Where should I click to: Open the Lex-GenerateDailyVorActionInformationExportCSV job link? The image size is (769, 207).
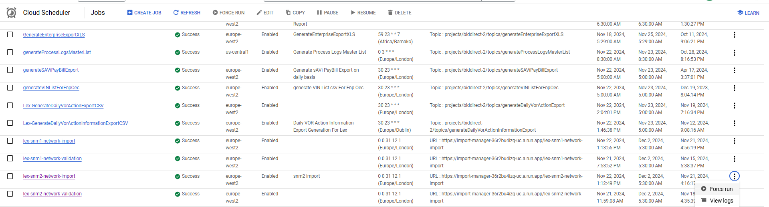click(x=75, y=123)
